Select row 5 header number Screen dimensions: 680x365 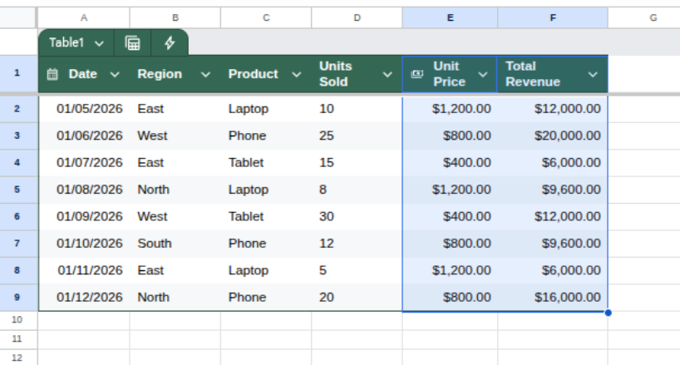pos(17,190)
